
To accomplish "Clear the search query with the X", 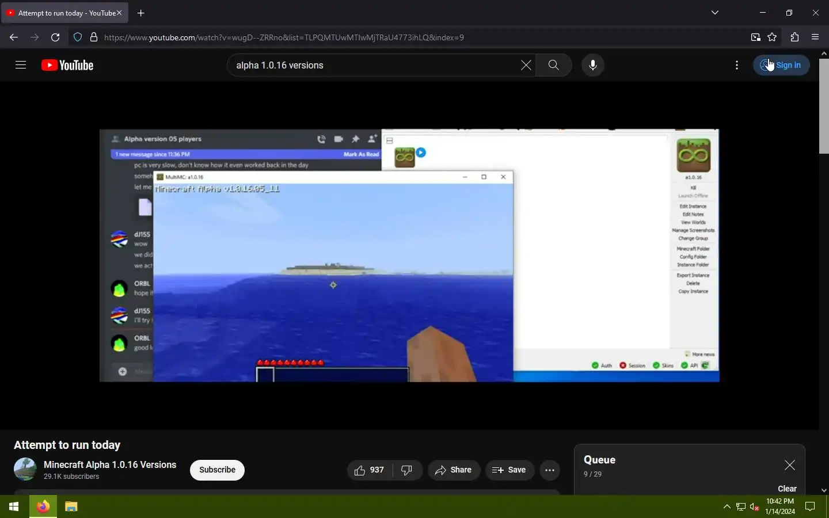I will point(526,65).
